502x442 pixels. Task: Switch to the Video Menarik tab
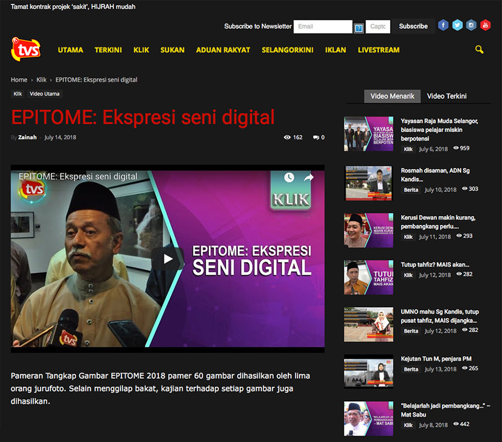click(393, 96)
